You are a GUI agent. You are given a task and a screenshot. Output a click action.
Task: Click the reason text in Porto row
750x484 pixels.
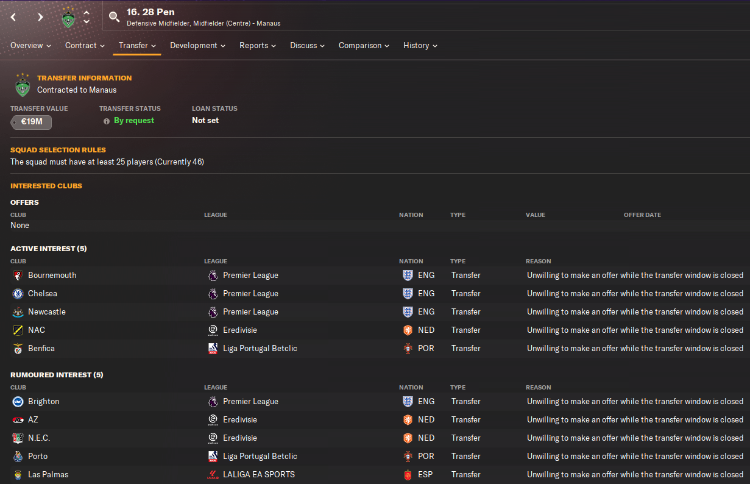pos(635,457)
